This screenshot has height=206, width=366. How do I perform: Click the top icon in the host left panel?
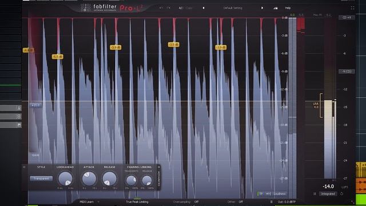(x=19, y=108)
